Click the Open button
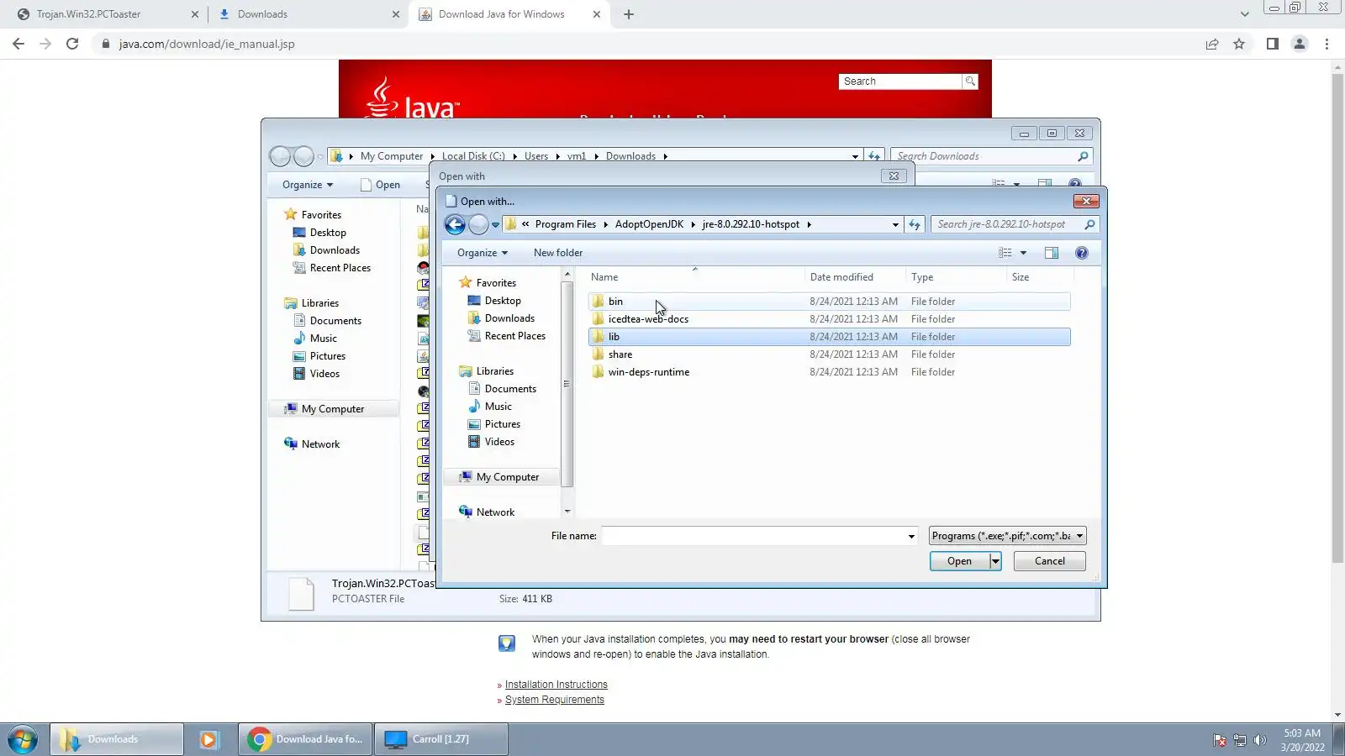 pyautogui.click(x=959, y=561)
